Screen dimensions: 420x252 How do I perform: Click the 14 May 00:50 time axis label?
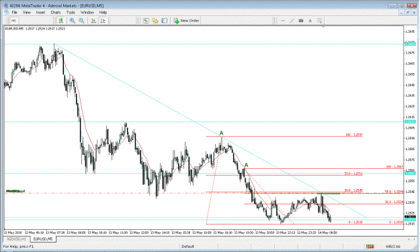327,233
